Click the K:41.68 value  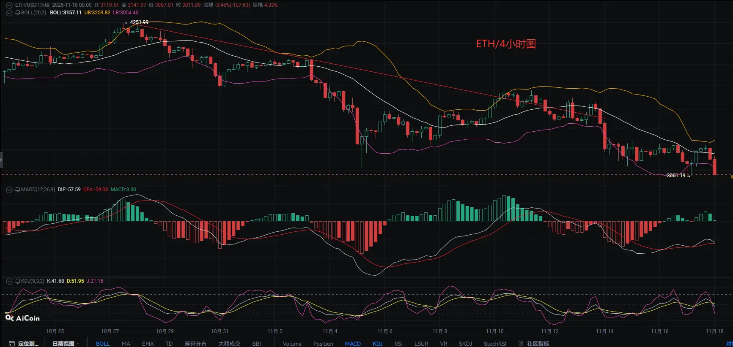point(55,281)
